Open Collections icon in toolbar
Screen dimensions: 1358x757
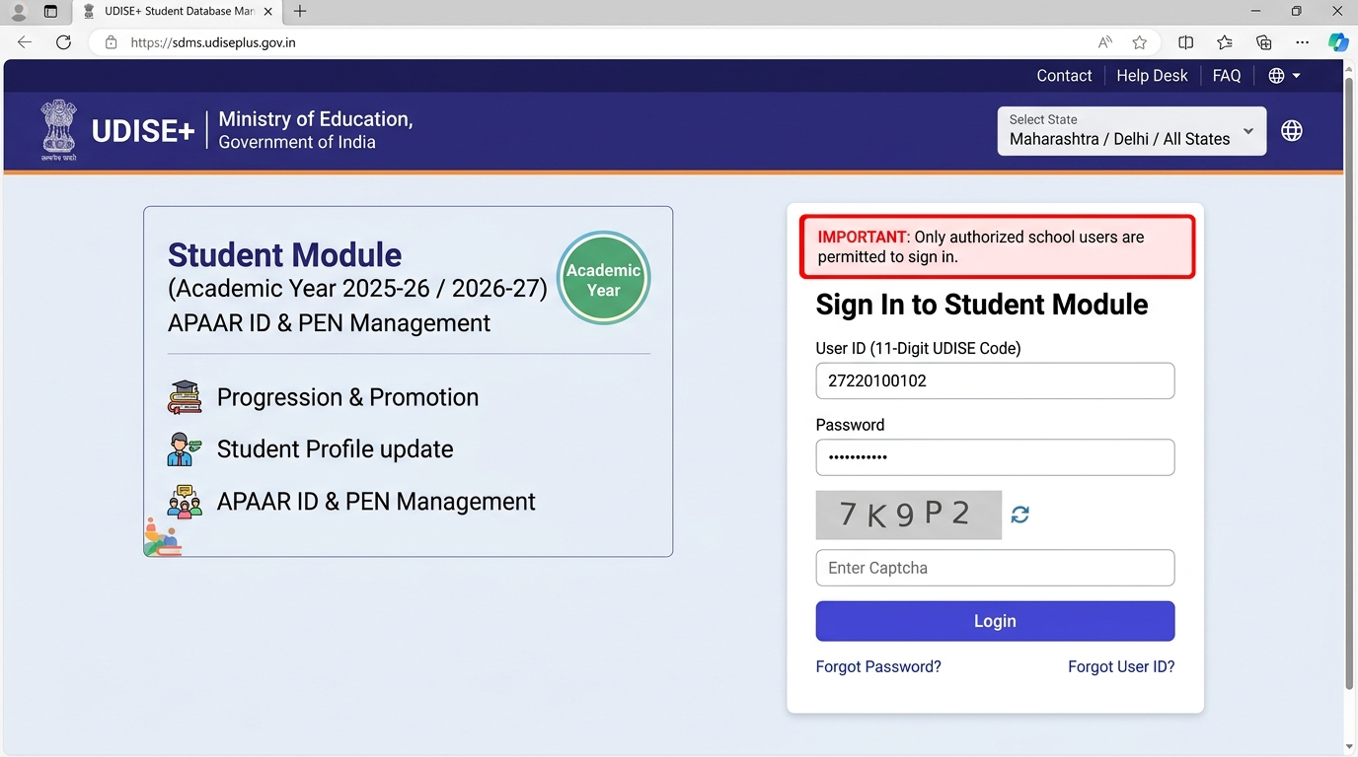point(1263,42)
